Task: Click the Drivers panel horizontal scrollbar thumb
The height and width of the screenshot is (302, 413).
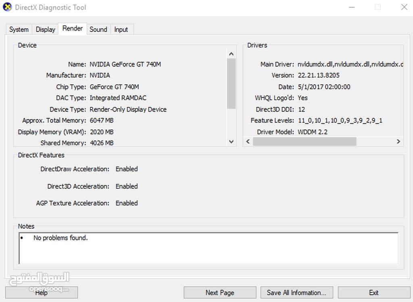Action: (x=305, y=142)
